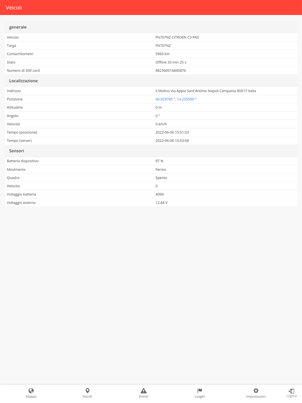Select server time 2022-06-06 15:53:08
The image size is (302, 403).
(172, 140)
